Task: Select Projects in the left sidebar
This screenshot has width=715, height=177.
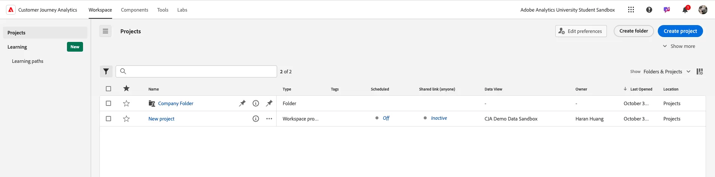Action: click(45, 33)
